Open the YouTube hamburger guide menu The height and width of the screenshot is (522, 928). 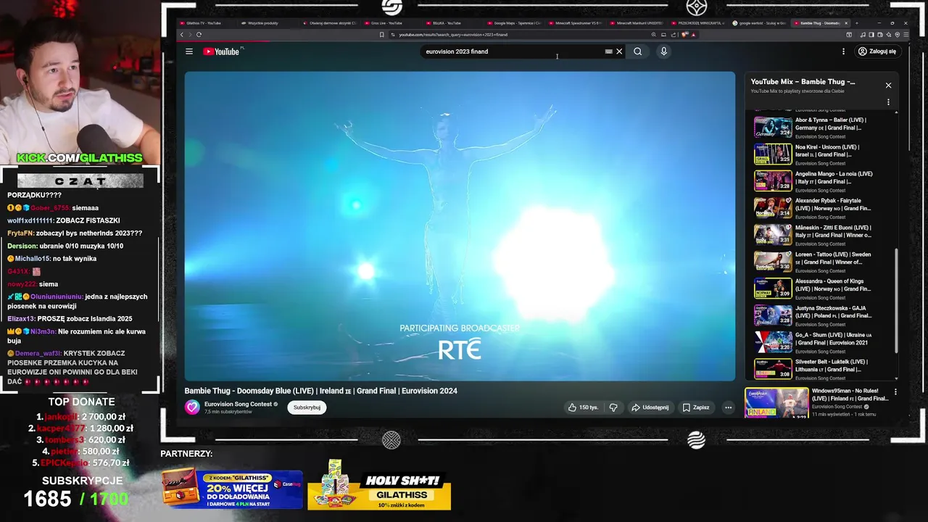(189, 51)
